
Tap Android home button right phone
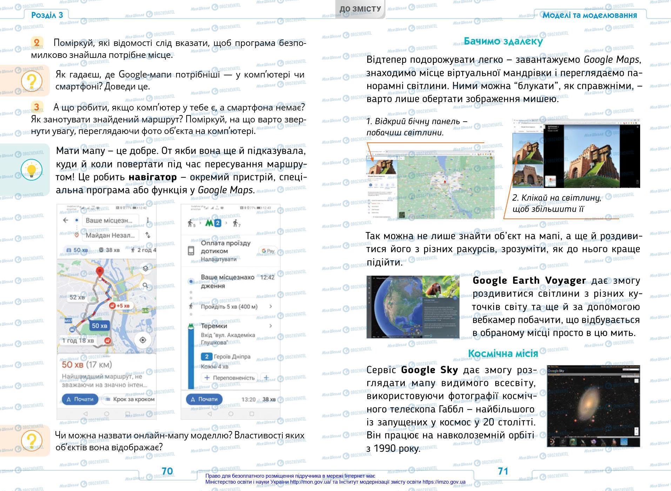(x=231, y=414)
